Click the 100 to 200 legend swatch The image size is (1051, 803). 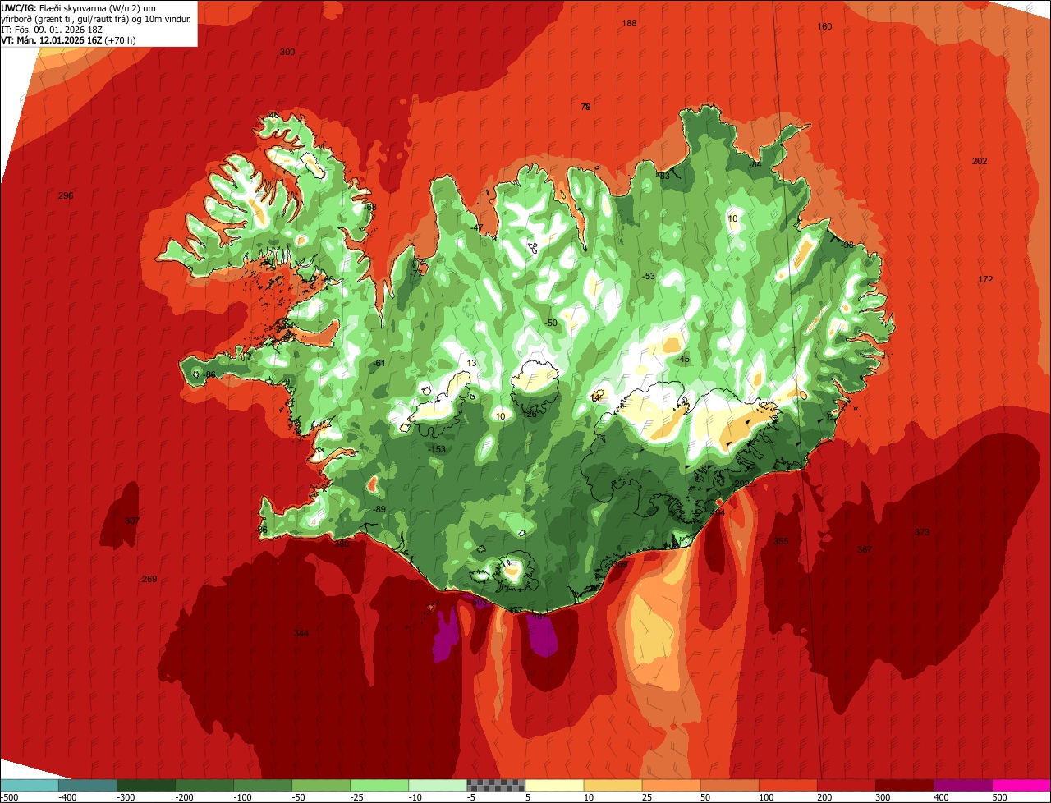787,785
